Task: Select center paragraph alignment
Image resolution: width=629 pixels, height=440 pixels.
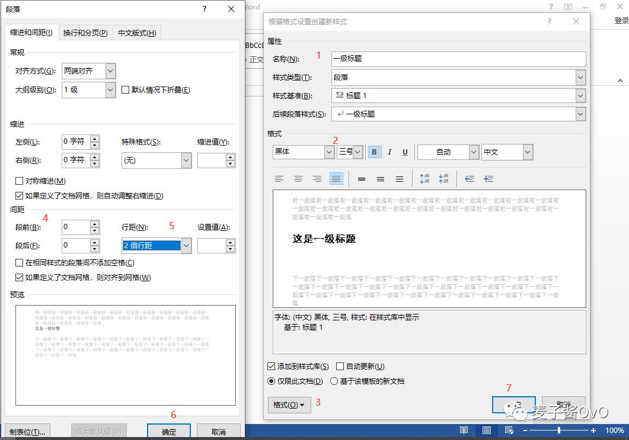Action: (x=298, y=178)
